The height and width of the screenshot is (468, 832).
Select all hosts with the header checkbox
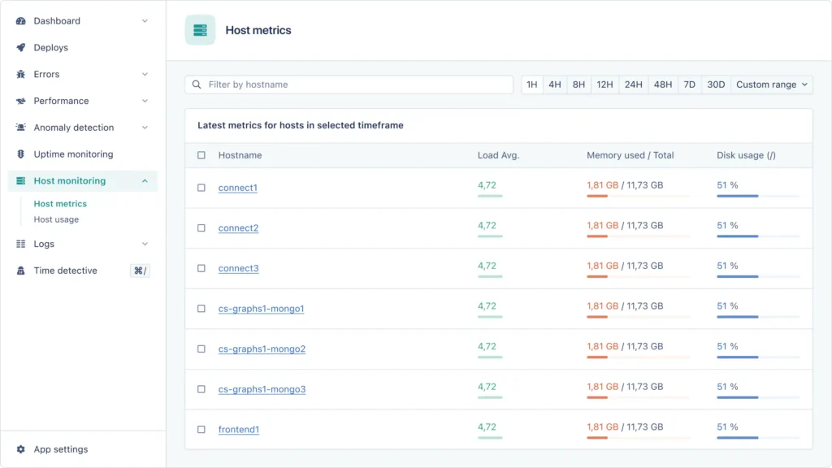tap(201, 155)
